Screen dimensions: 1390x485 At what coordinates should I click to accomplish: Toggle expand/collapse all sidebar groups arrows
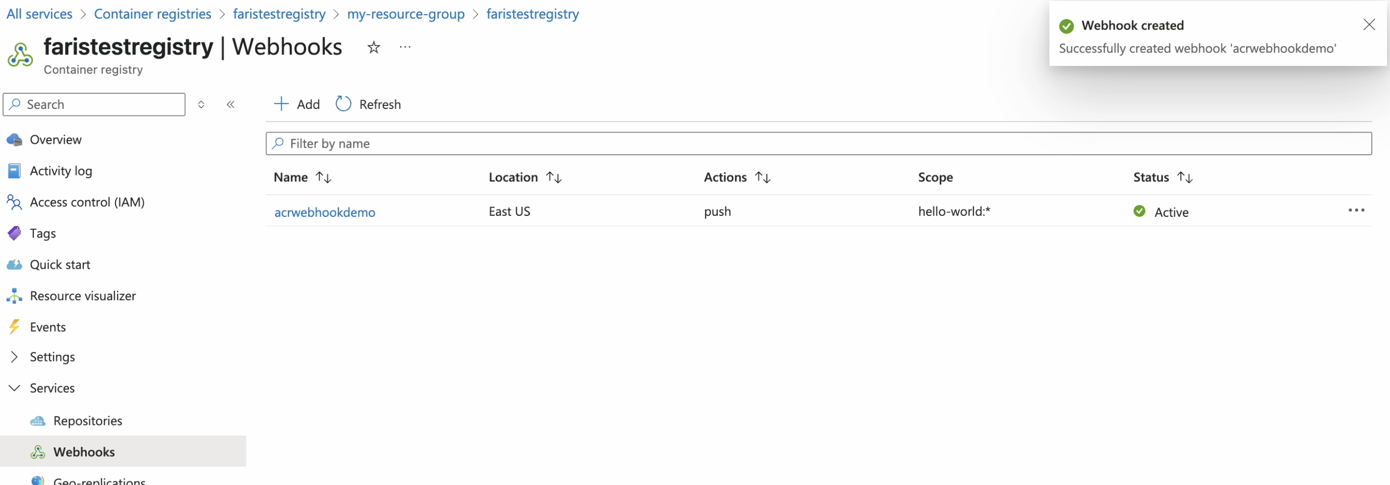coord(201,104)
